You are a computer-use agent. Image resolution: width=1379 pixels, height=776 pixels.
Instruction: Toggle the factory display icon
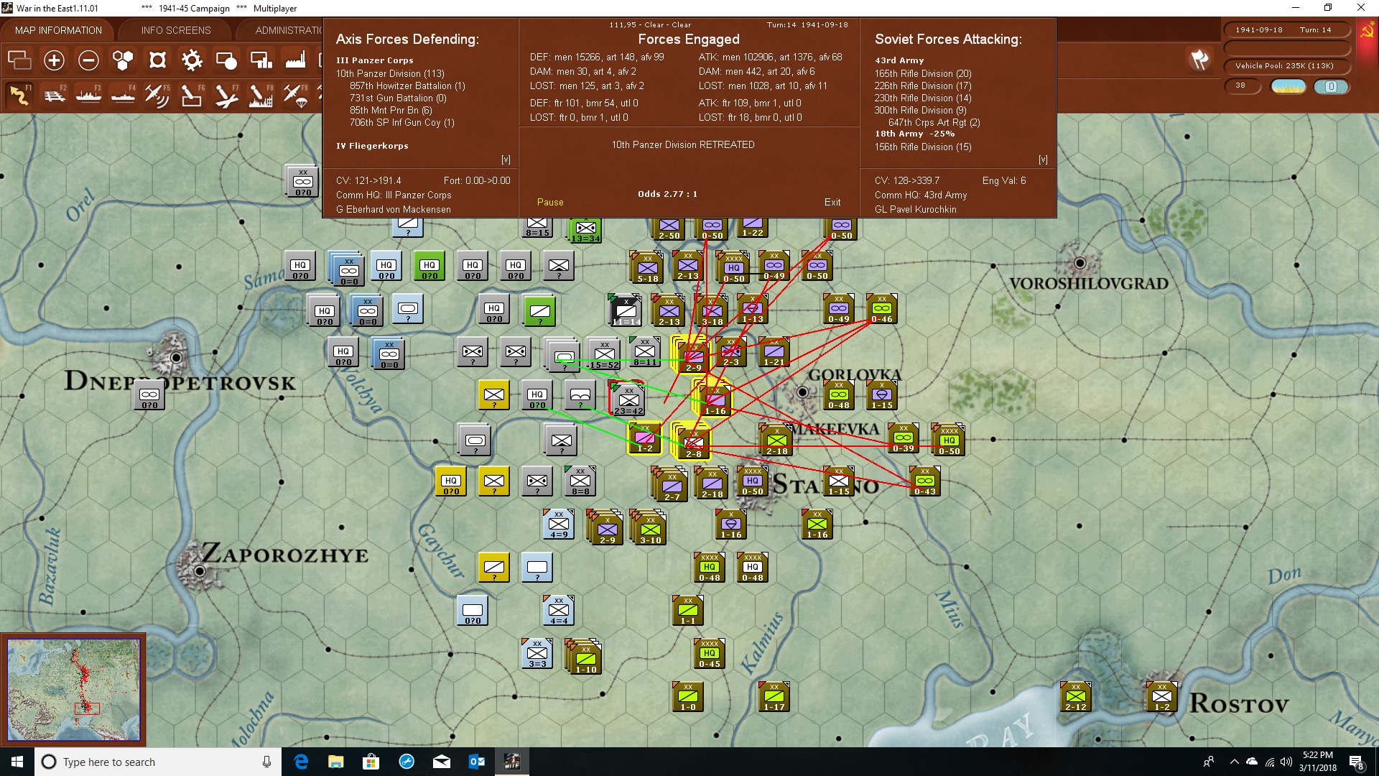point(295,60)
